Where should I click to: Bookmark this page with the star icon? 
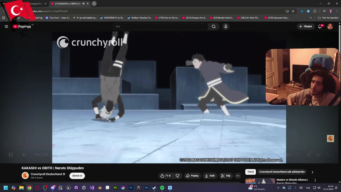point(293,11)
